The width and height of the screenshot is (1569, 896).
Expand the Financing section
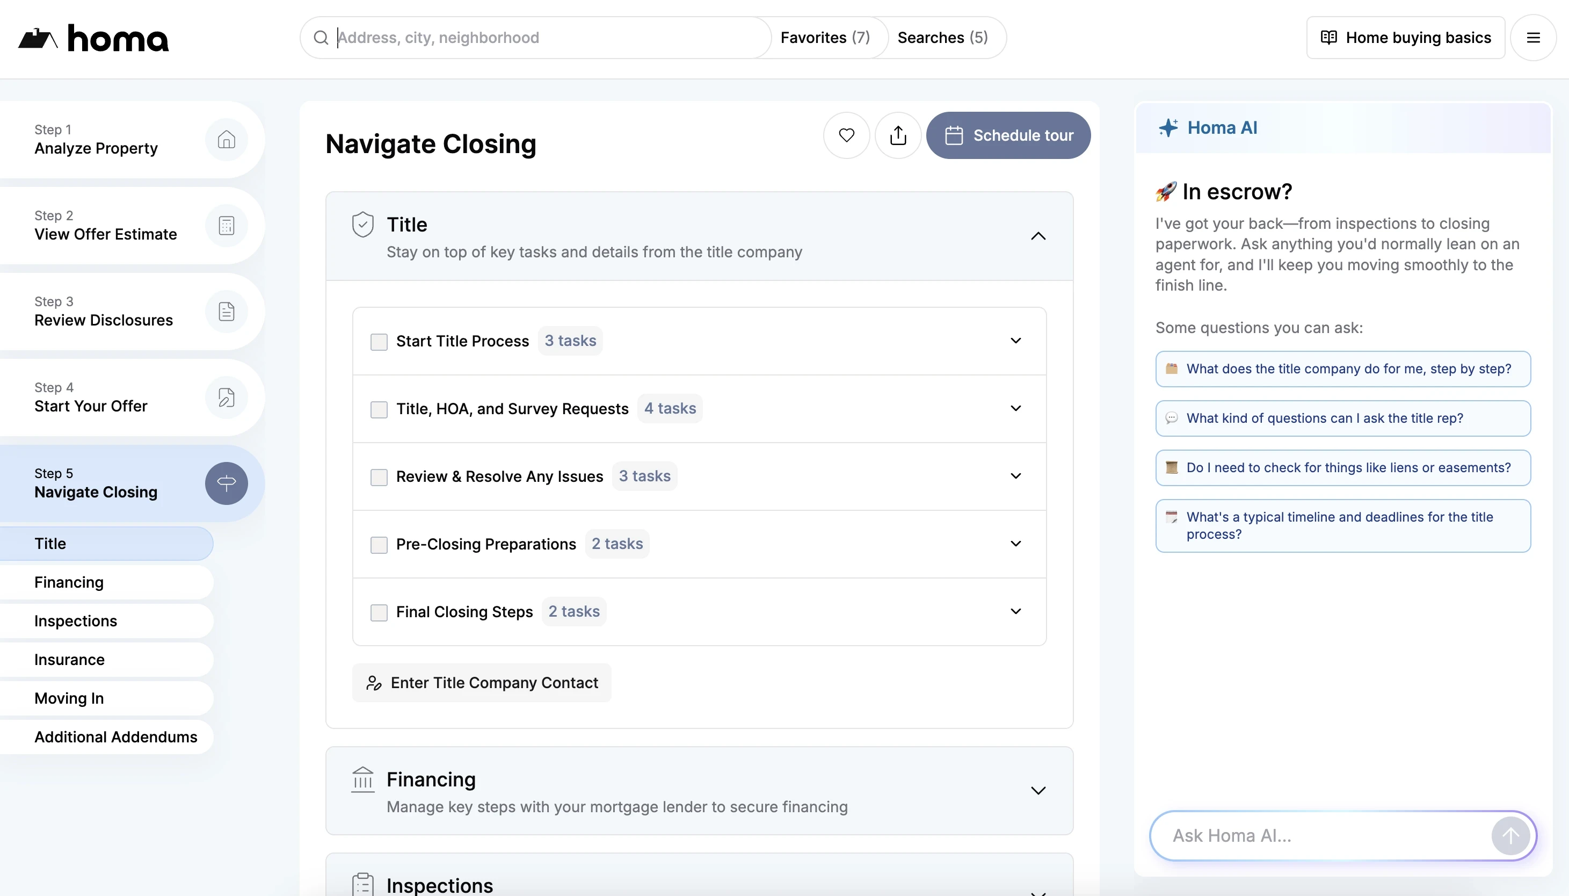(1037, 791)
